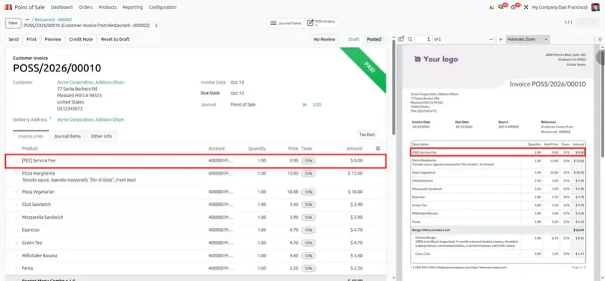Switch to the Other Info tab
Viewport: 605px width, 281px height.
[x=102, y=137]
